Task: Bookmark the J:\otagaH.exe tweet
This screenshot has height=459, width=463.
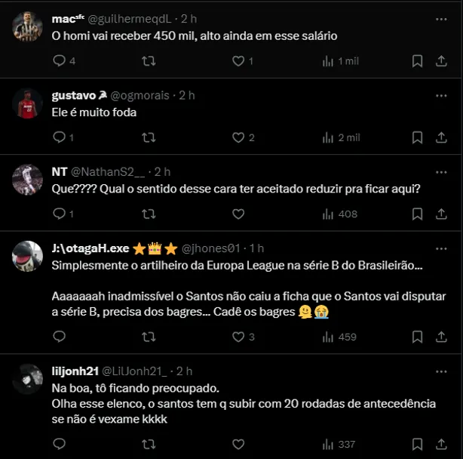Action: point(417,337)
